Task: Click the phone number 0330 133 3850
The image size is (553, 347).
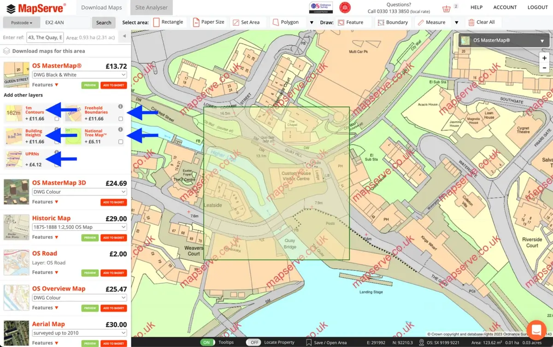Action: tap(393, 11)
